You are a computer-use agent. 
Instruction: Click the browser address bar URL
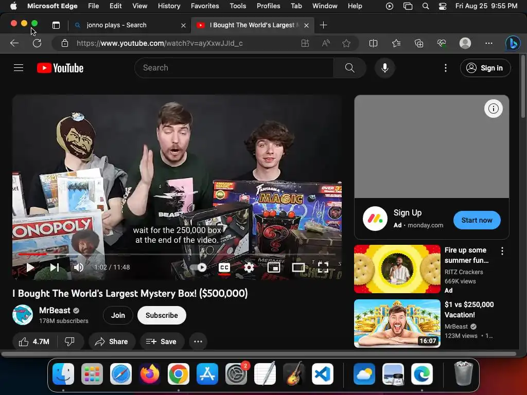(160, 43)
